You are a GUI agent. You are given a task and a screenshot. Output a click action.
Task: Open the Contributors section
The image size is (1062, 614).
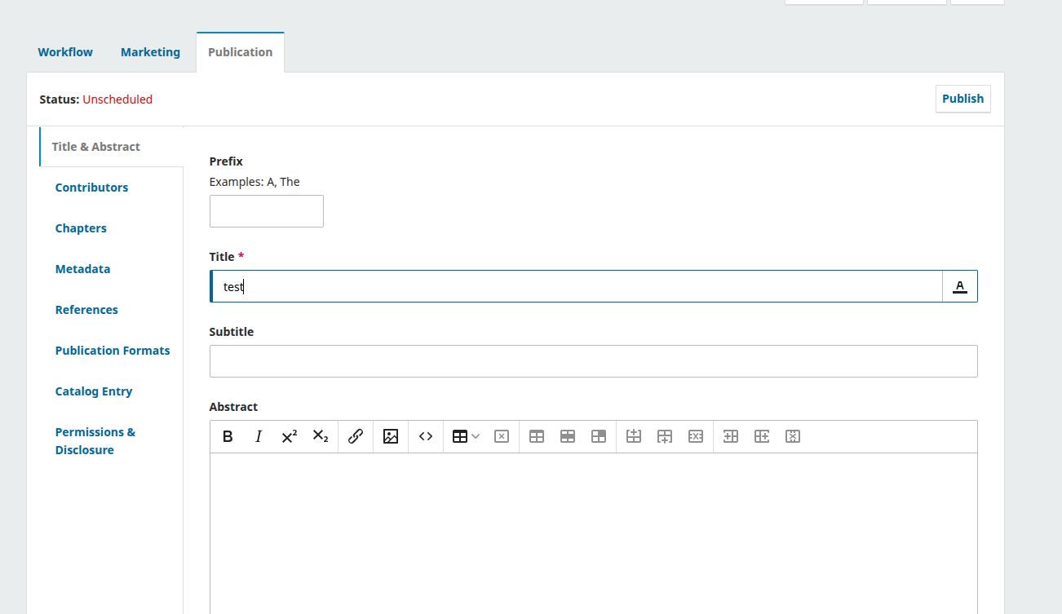point(91,188)
